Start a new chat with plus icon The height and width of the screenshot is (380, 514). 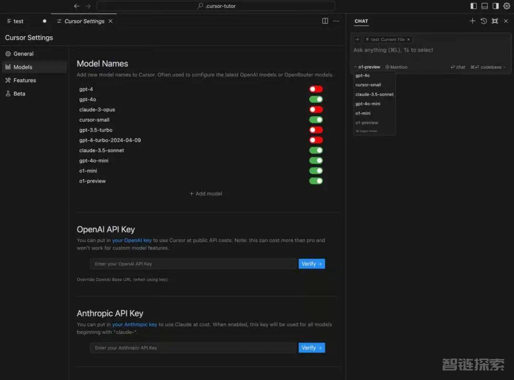473,21
